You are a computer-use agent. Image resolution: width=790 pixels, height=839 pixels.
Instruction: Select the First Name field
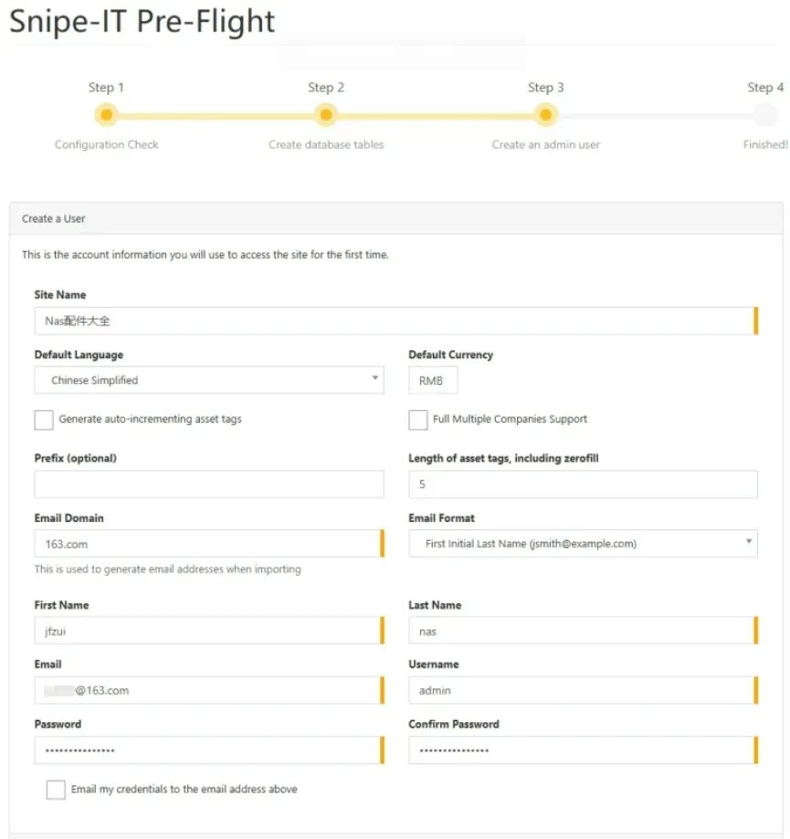pyautogui.click(x=207, y=631)
